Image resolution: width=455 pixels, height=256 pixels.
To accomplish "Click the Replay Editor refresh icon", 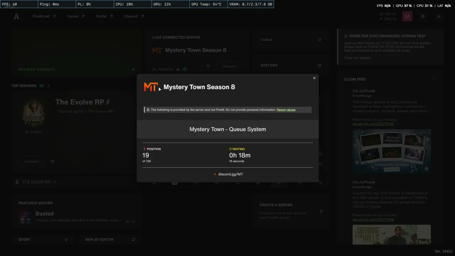I will click(134, 240).
